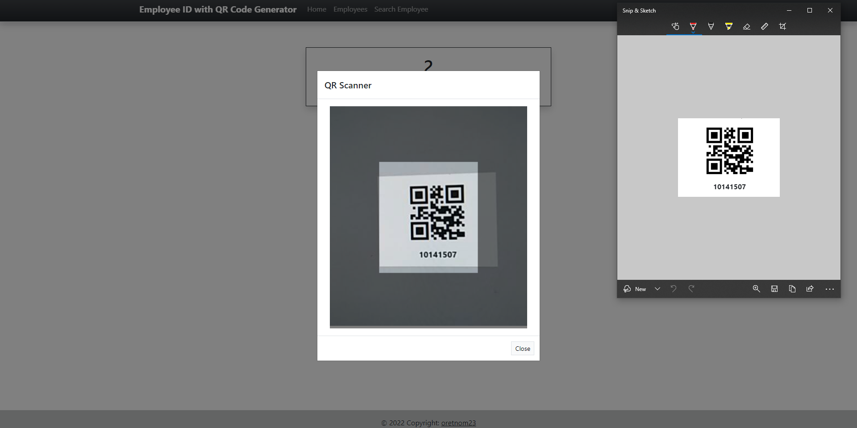
Task: Follow the oretnom23 copyright link
Action: click(458, 423)
